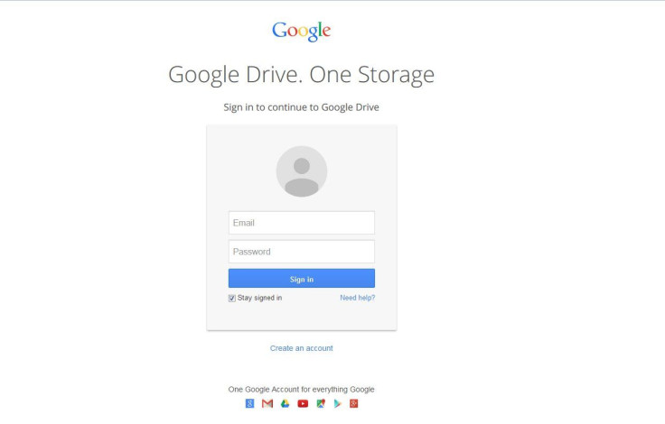Uncheck the Stay signed in checkbox
665x424 pixels.
tap(232, 299)
